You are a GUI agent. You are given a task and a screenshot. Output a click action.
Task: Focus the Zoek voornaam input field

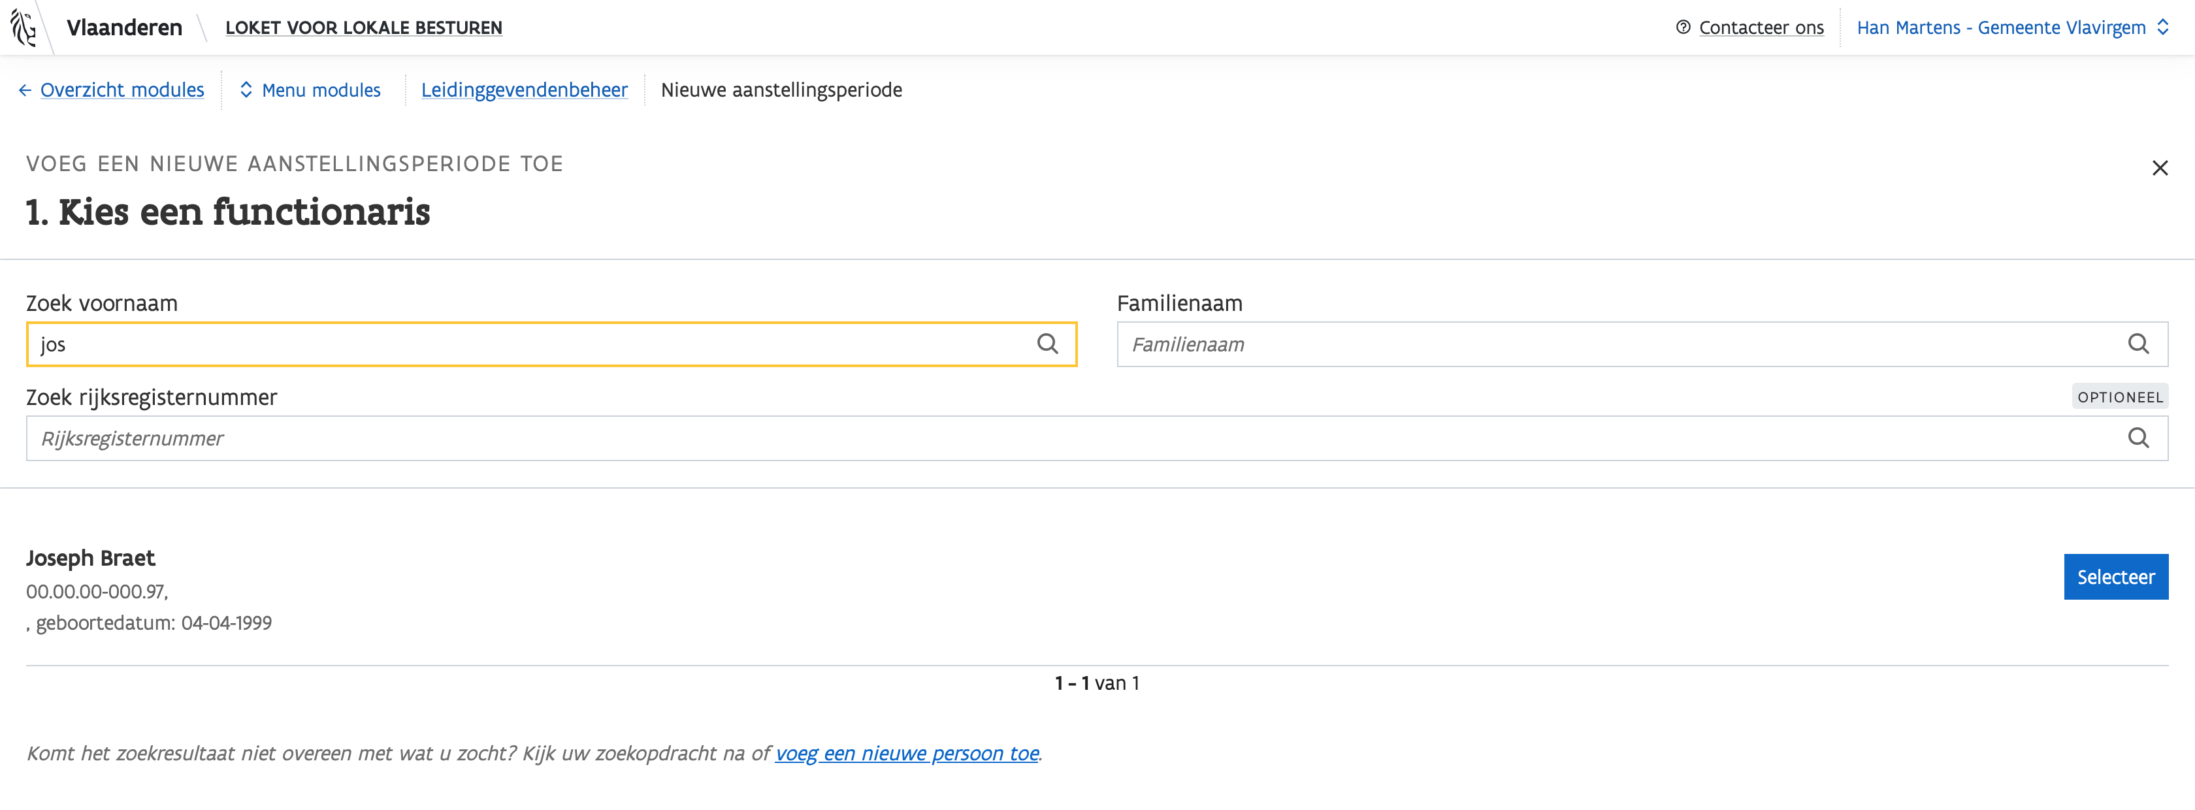(528, 344)
